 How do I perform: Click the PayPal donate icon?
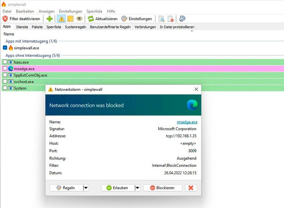click(x=182, y=19)
